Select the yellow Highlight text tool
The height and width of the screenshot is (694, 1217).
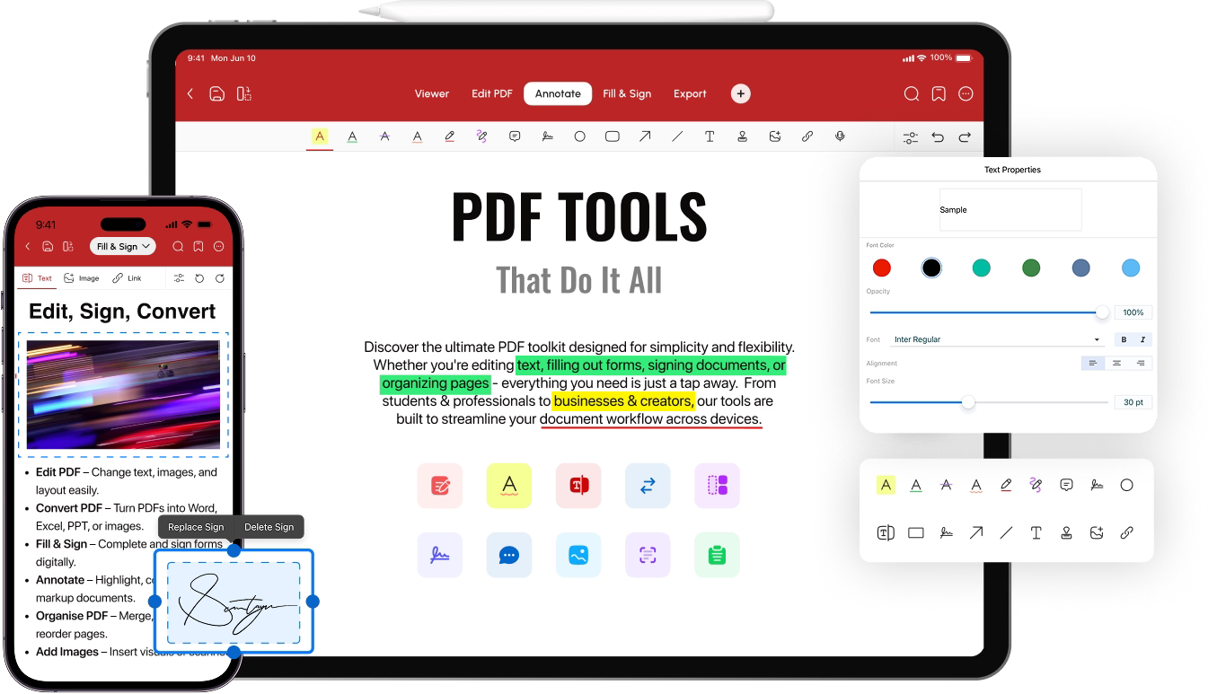click(x=320, y=136)
